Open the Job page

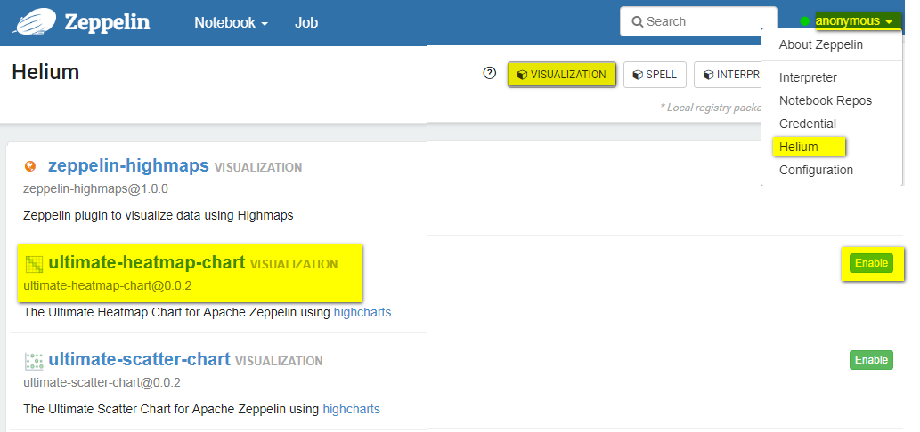click(306, 23)
